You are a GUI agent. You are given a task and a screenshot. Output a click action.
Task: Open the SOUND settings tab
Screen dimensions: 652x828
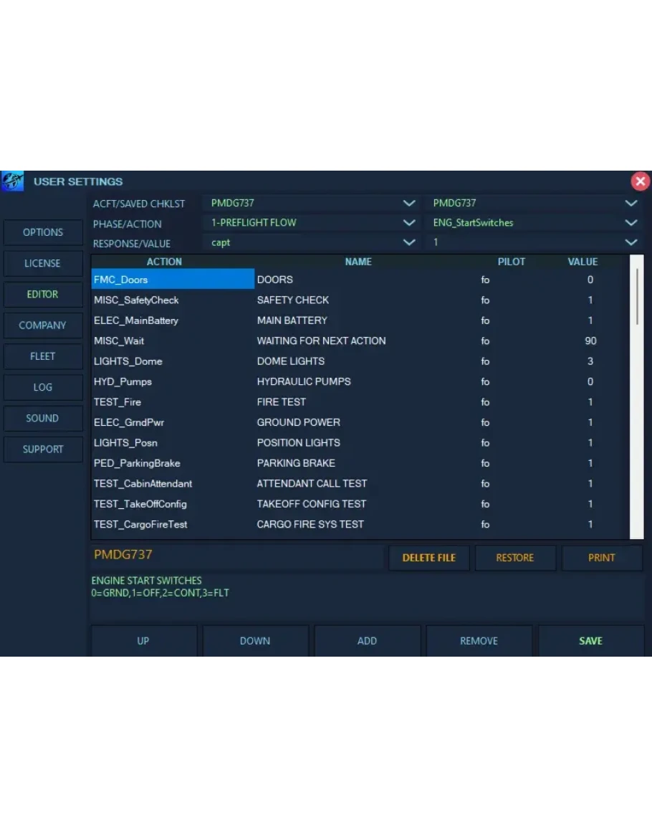[x=43, y=419]
